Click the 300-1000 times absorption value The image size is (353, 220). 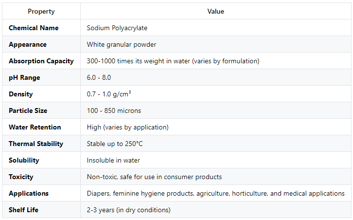(173, 61)
